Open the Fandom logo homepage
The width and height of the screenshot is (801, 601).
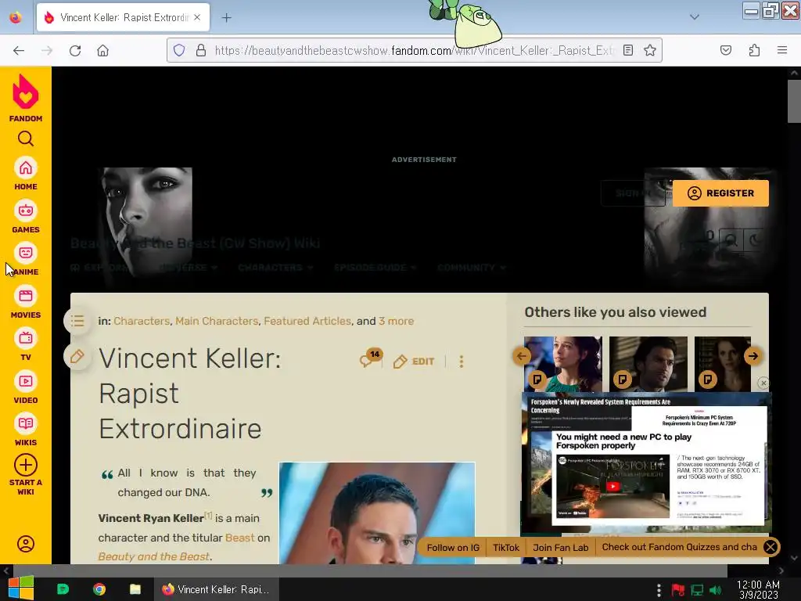tap(26, 98)
